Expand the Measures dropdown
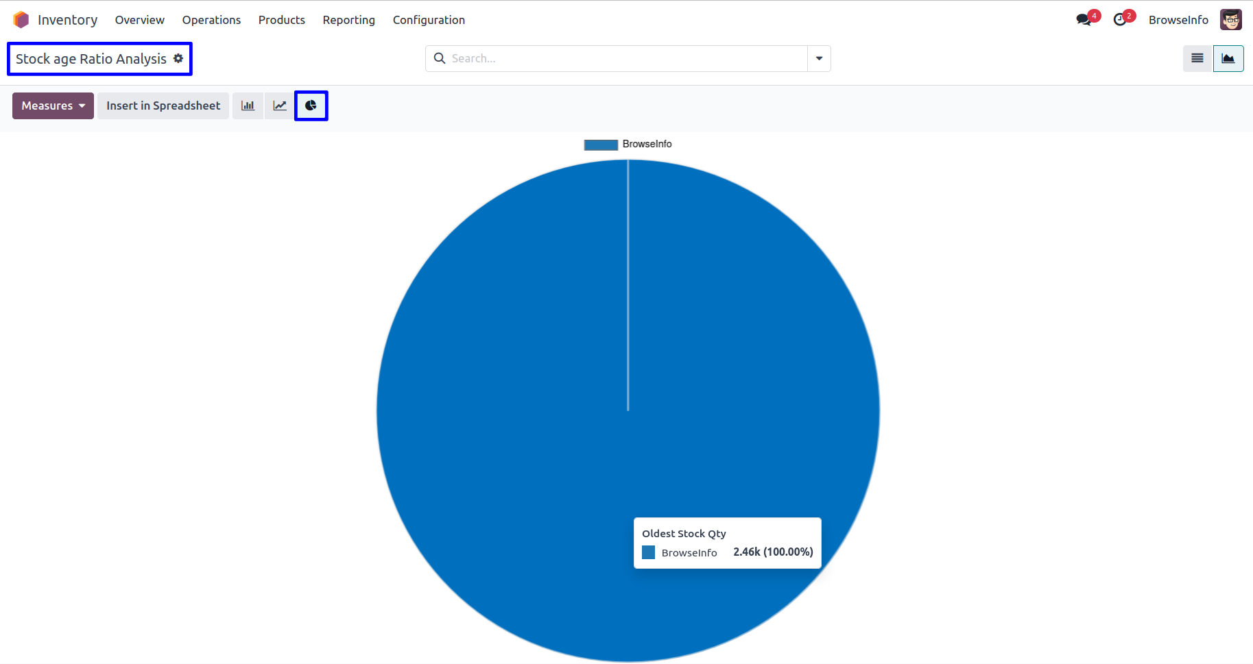 pyautogui.click(x=53, y=106)
